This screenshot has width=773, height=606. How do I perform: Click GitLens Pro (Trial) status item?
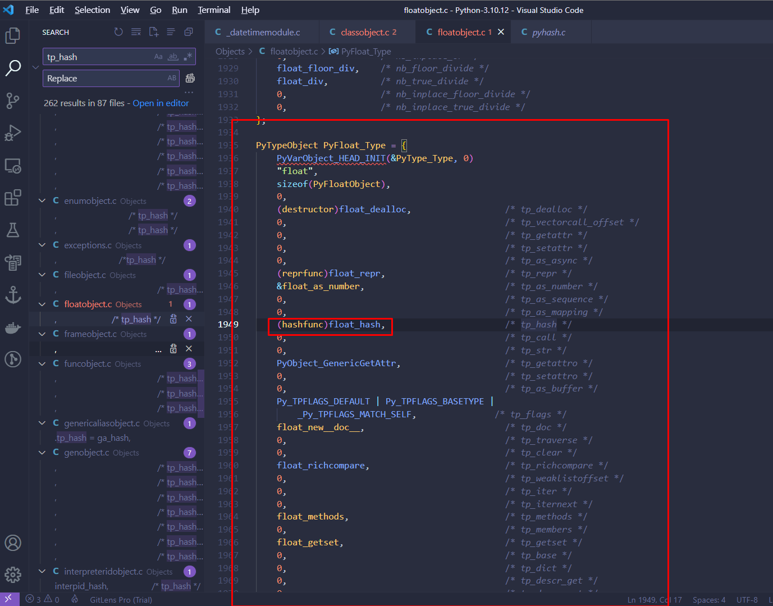pyautogui.click(x=121, y=599)
